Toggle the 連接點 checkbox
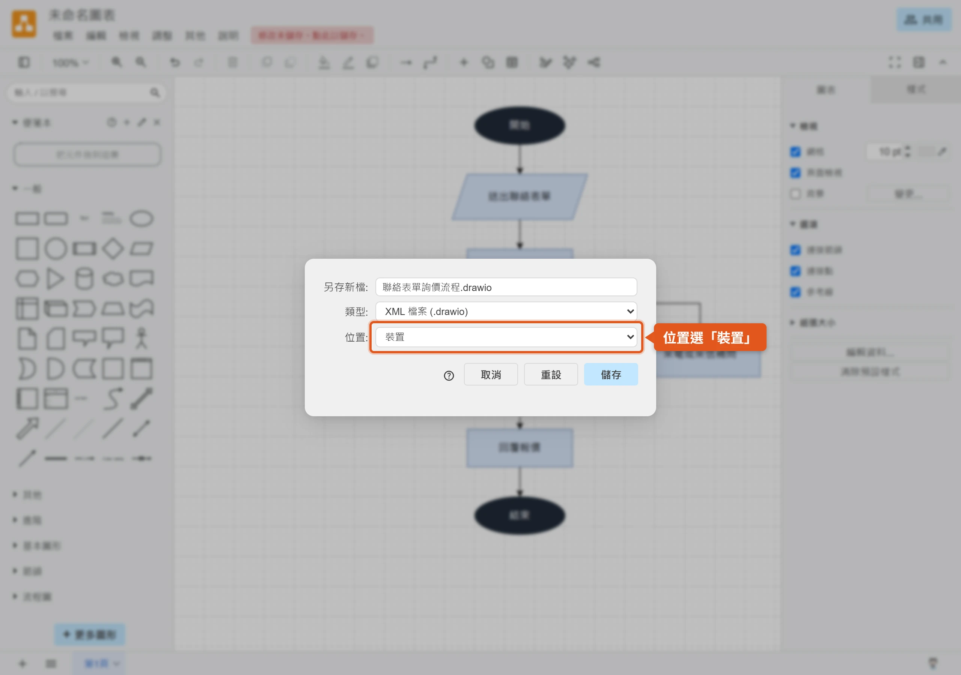 (x=795, y=271)
